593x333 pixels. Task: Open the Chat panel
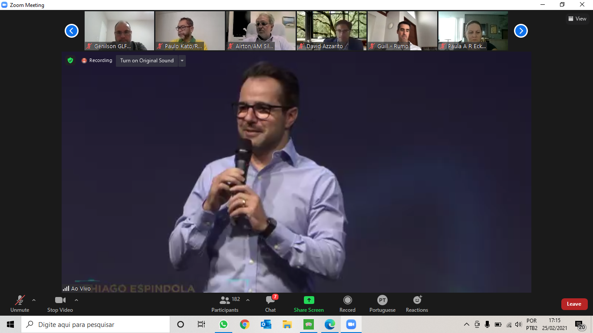(270, 304)
